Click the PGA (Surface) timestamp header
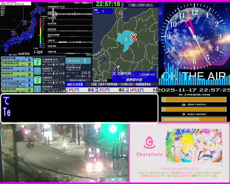The width and height of the screenshot is (230, 184). [16, 3]
